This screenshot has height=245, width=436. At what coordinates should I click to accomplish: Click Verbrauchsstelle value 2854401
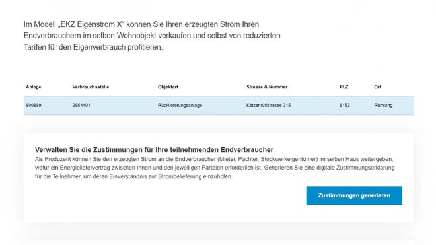tap(81, 105)
